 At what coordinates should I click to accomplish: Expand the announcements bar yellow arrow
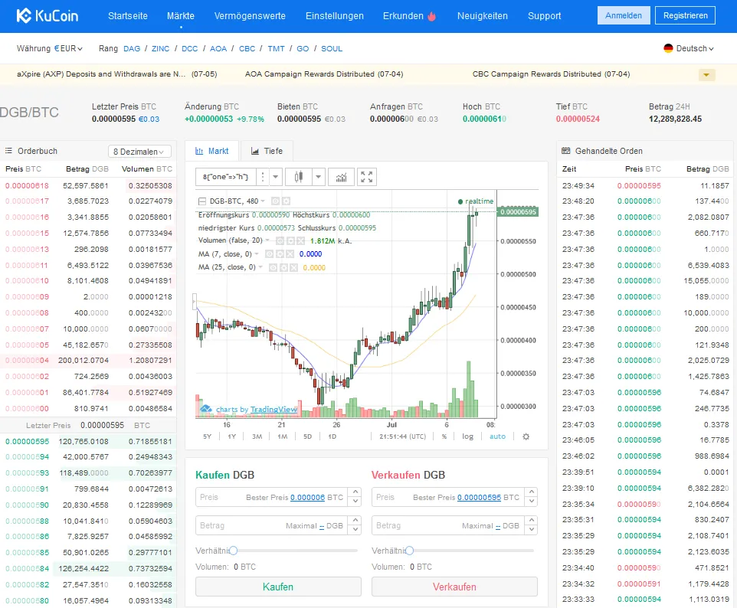[706, 75]
